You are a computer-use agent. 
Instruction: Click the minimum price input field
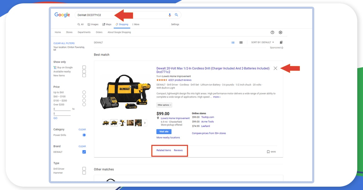62,109
